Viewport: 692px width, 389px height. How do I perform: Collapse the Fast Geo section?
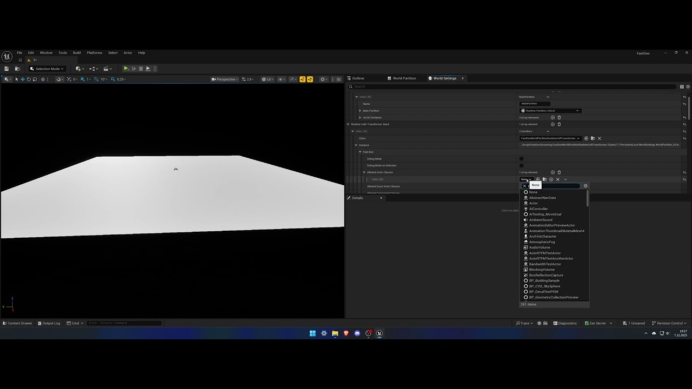[x=360, y=152]
